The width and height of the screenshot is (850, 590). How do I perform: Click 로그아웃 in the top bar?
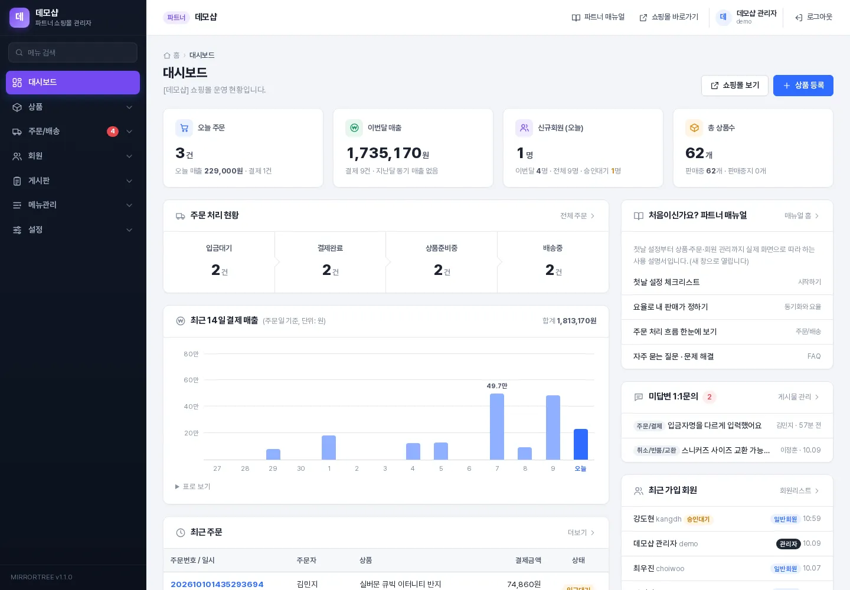point(813,17)
